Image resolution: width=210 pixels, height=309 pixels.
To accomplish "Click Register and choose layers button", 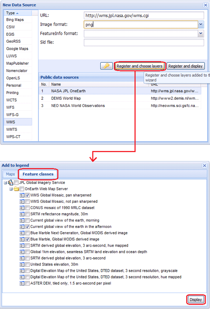I will (x=139, y=66).
